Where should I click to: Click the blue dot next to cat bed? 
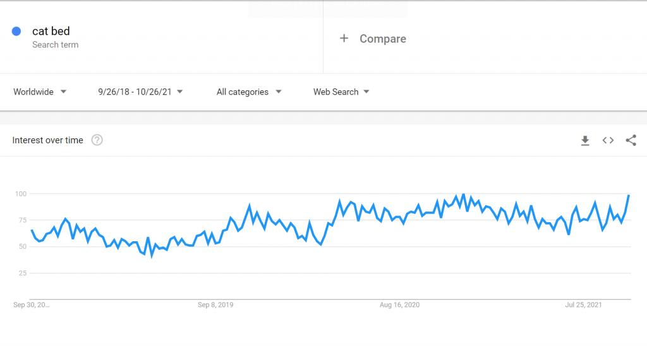16,32
